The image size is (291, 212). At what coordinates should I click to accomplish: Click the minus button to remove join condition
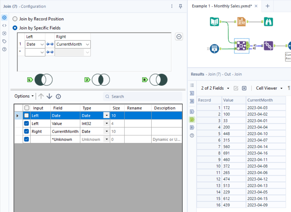coord(179,36)
